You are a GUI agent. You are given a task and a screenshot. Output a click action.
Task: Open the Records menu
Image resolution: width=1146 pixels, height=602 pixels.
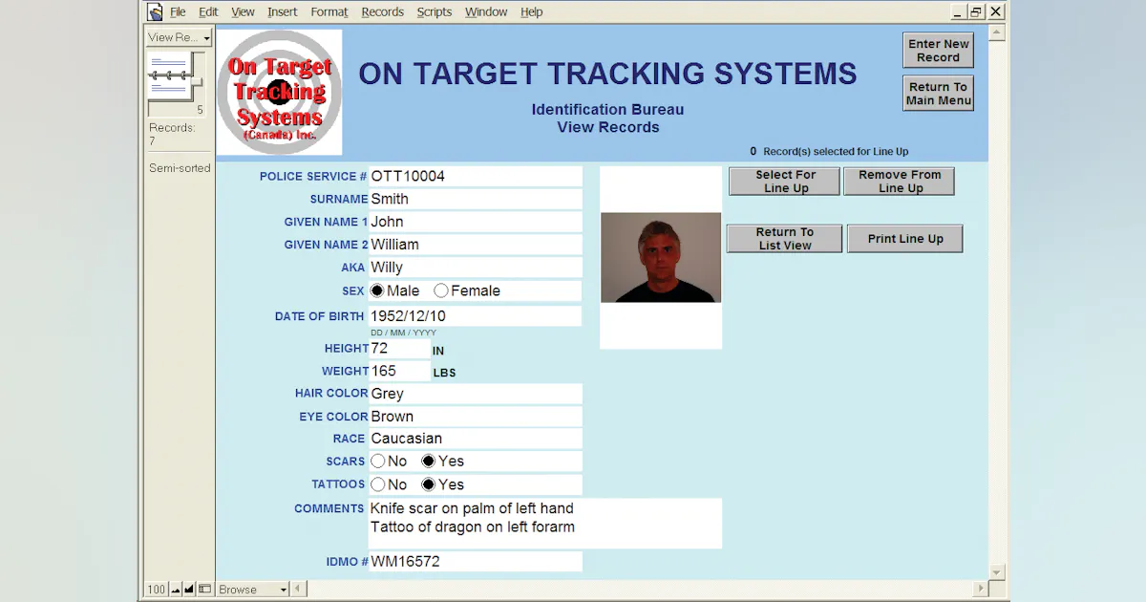pyautogui.click(x=383, y=12)
